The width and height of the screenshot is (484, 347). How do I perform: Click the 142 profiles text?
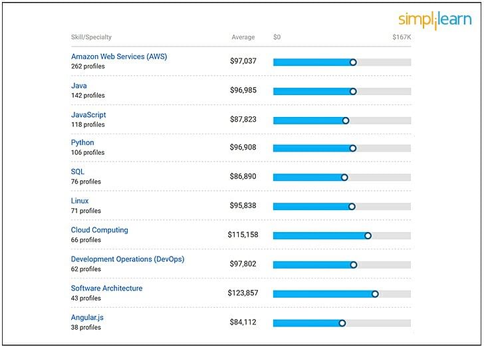[88, 96]
